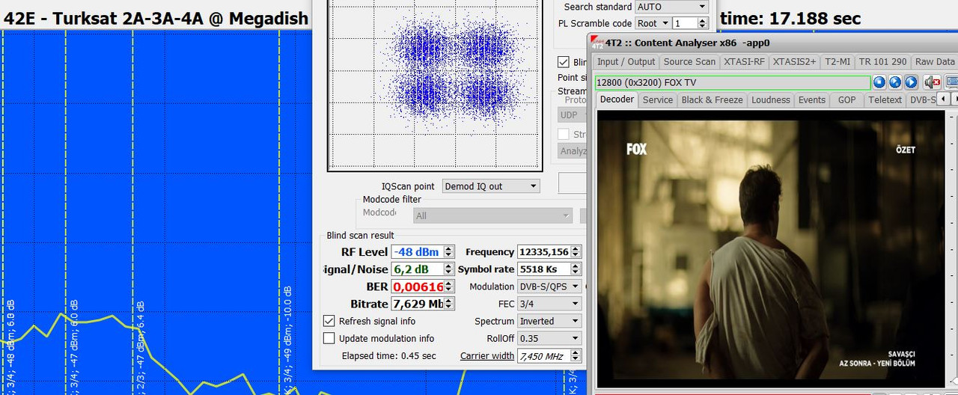Open the T2-MI tab
Viewport: 958px width, 395px height.
click(x=837, y=62)
